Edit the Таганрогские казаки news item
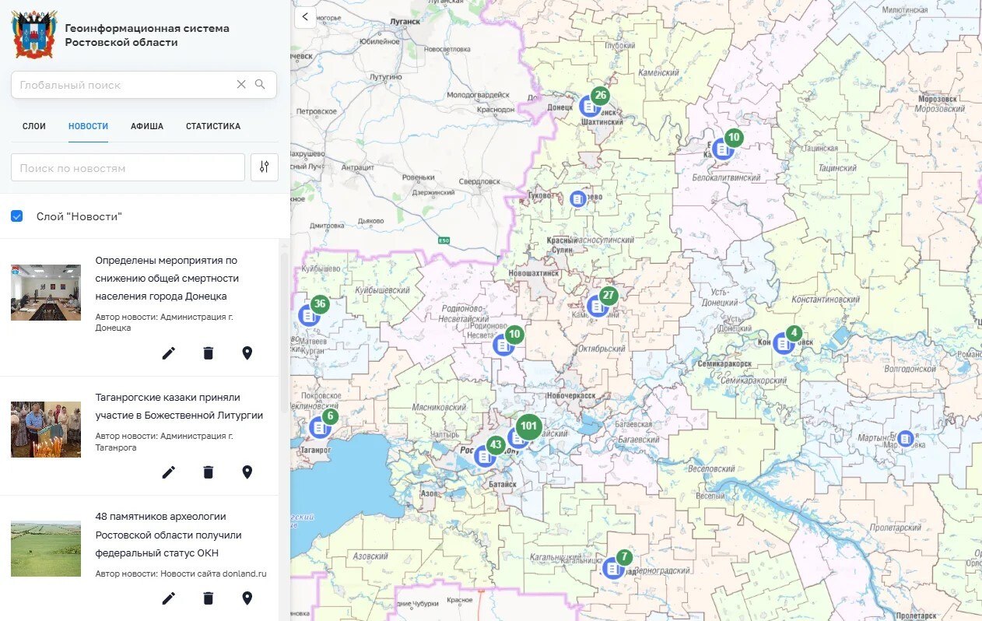The image size is (982, 621). tap(169, 472)
